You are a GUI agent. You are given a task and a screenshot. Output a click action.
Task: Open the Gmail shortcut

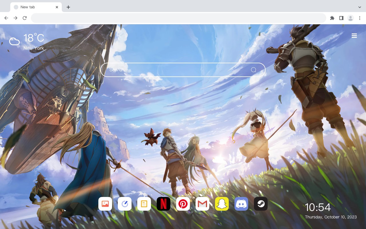pyautogui.click(x=202, y=204)
